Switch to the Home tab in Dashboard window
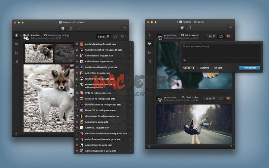This screenshot has height=168, width=269. point(63,28)
